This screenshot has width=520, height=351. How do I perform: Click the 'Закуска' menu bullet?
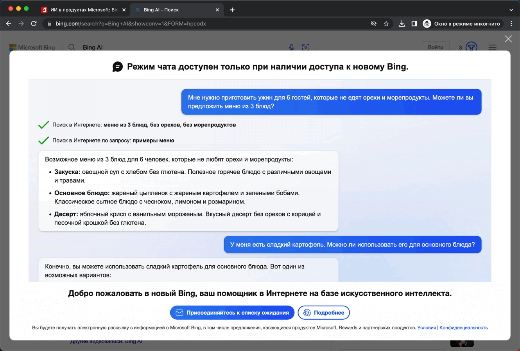click(x=193, y=176)
